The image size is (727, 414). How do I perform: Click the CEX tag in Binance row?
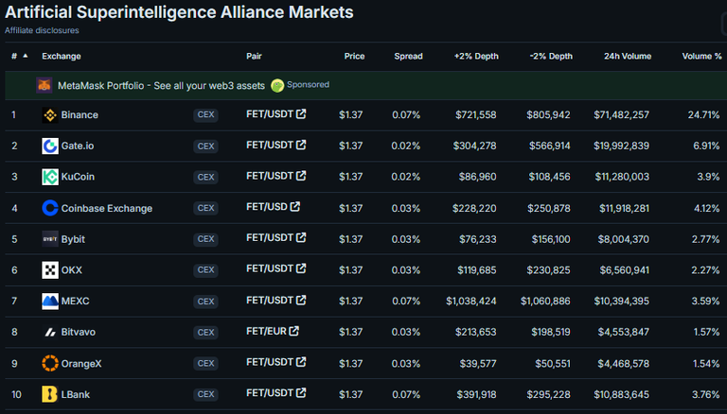[205, 115]
